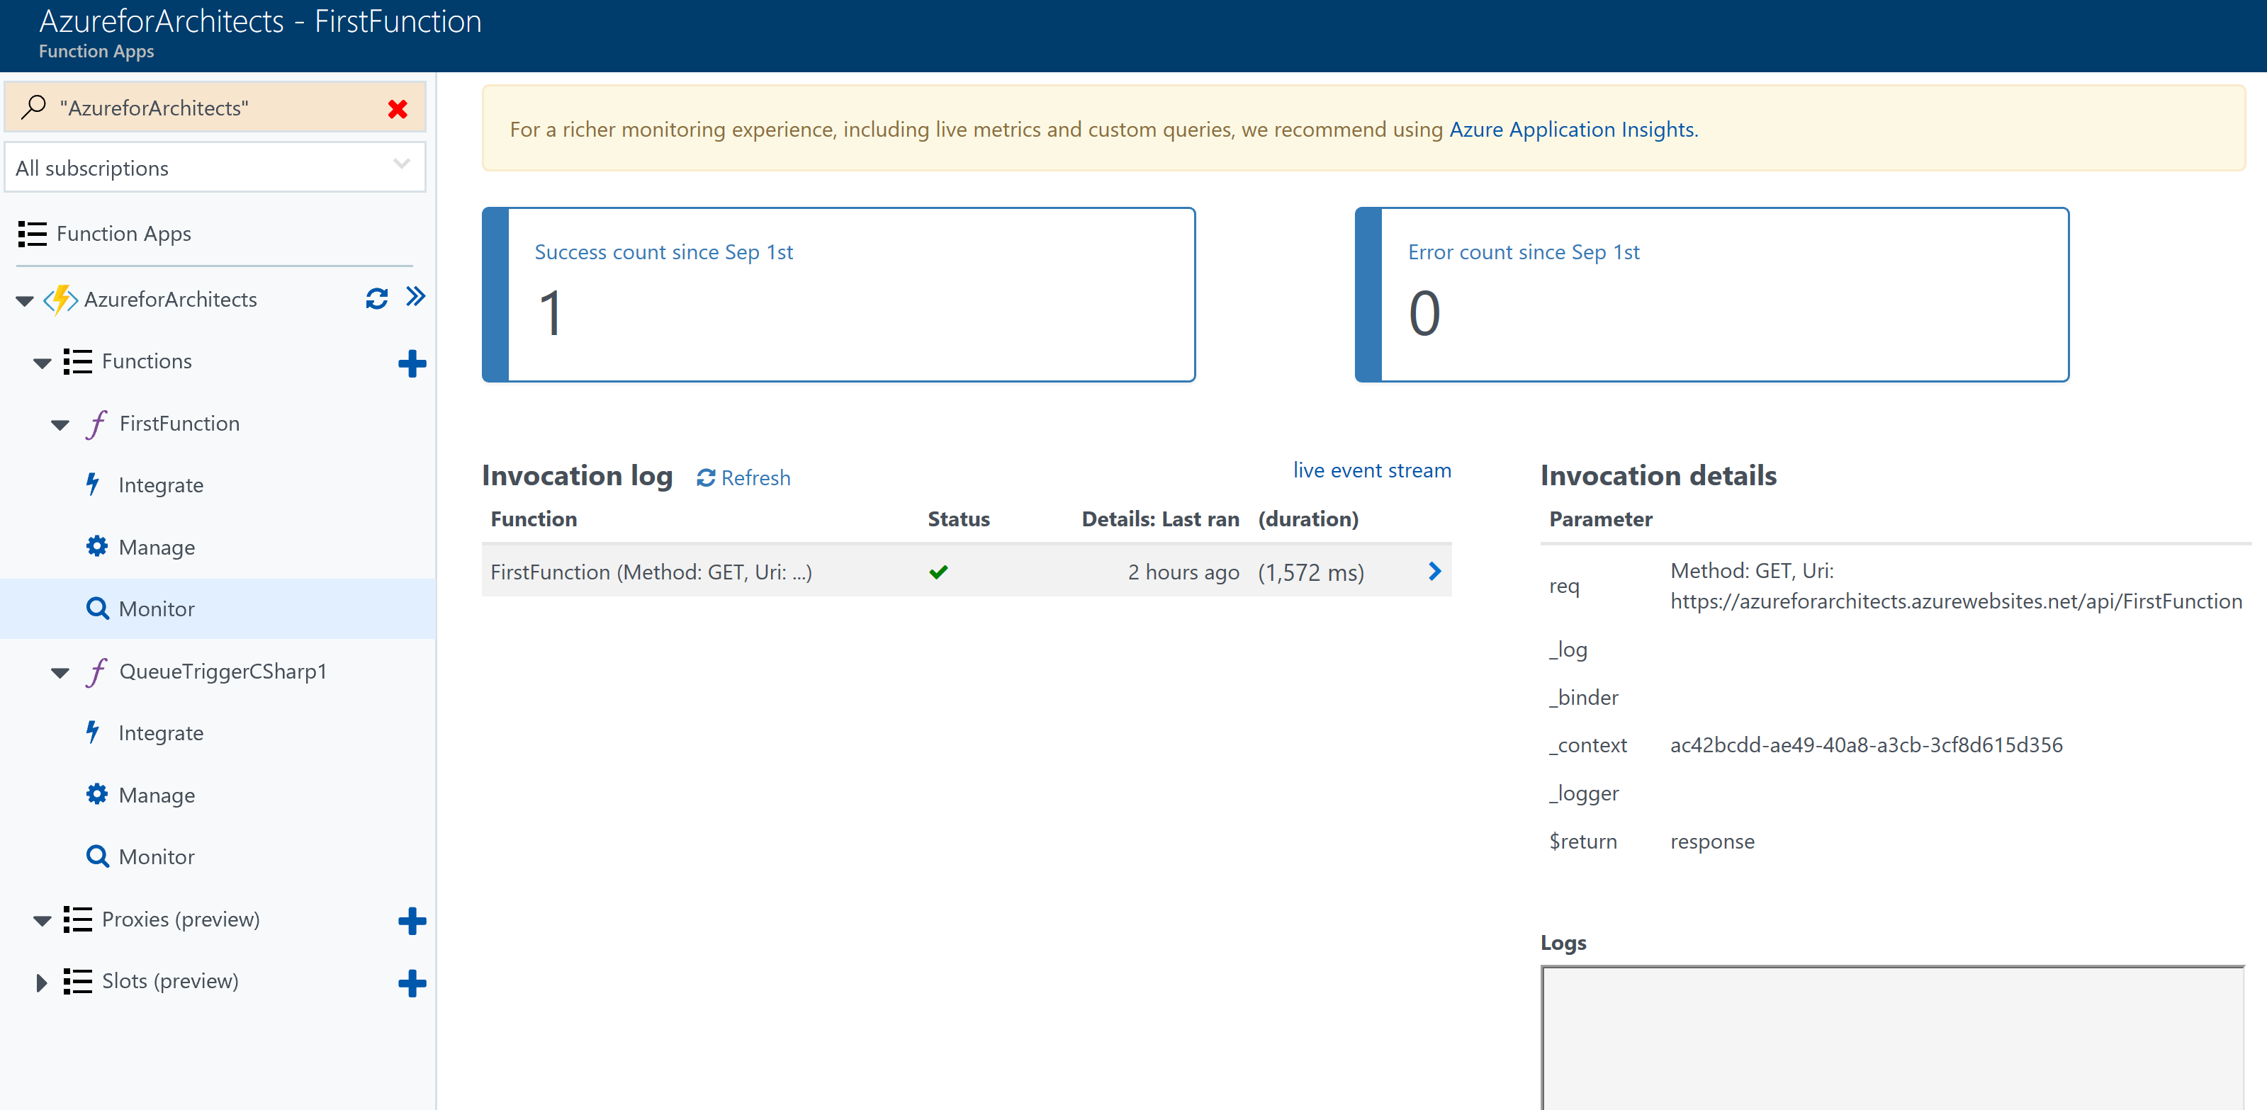The width and height of the screenshot is (2267, 1110).
Task: Collapse the AzureforArchitects tree node
Action: coord(25,301)
